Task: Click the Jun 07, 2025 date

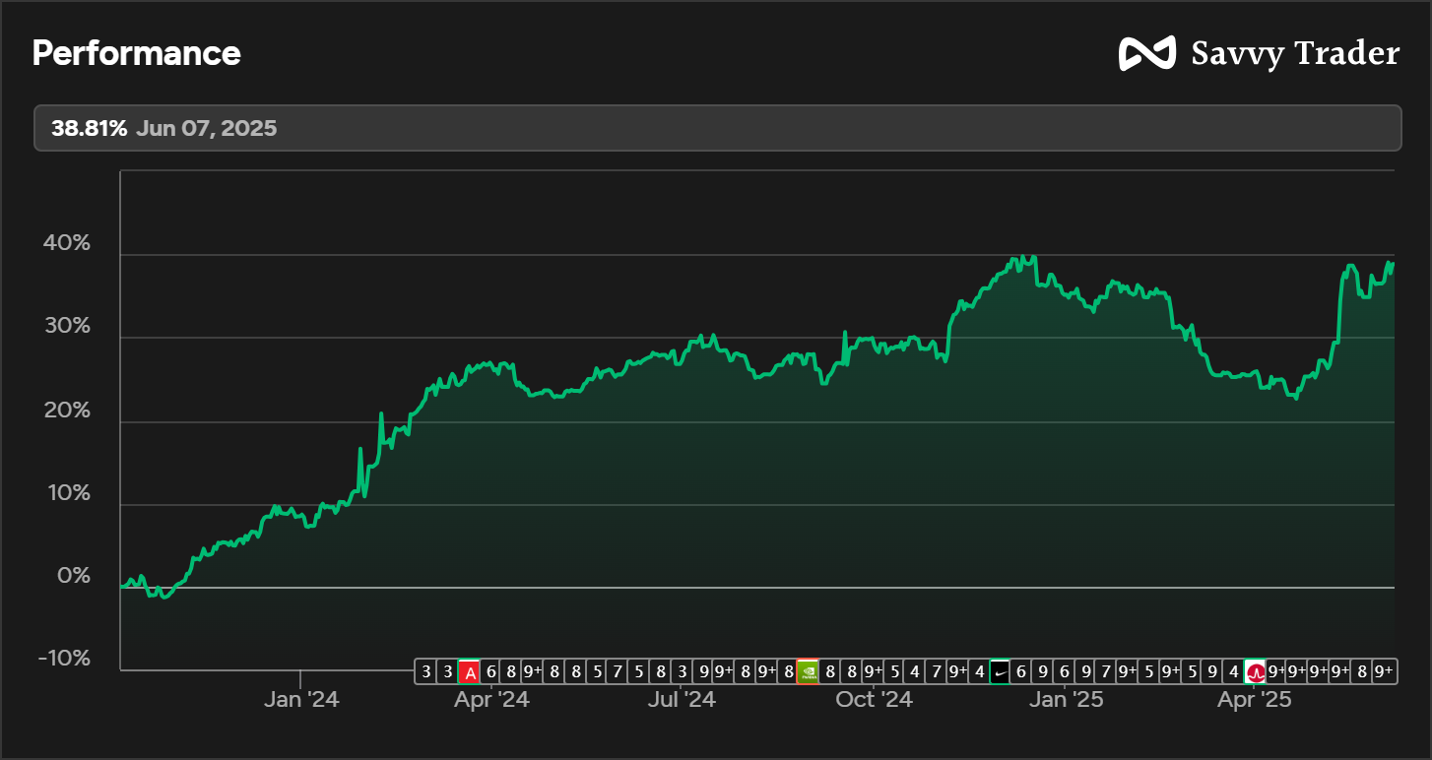Action: point(207,128)
